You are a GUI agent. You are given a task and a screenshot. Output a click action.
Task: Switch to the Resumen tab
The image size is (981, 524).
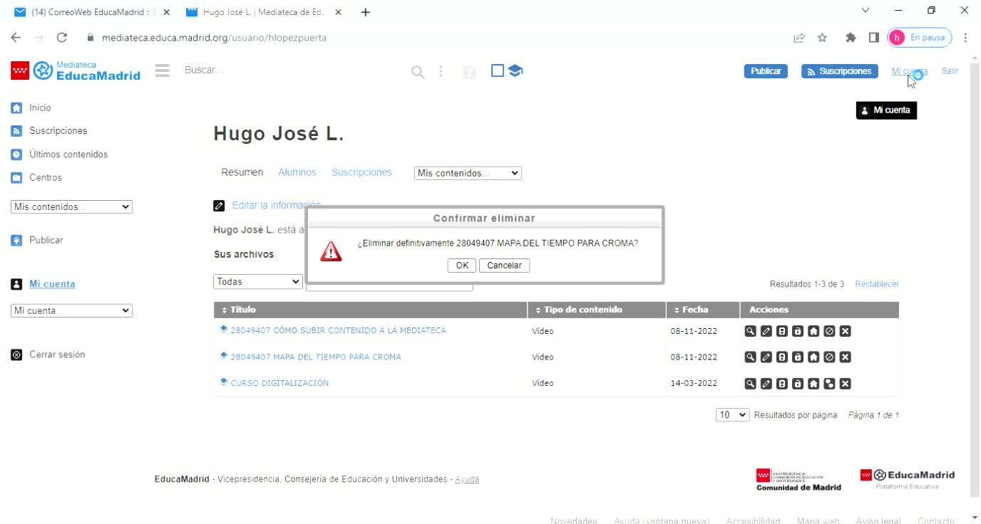click(242, 172)
